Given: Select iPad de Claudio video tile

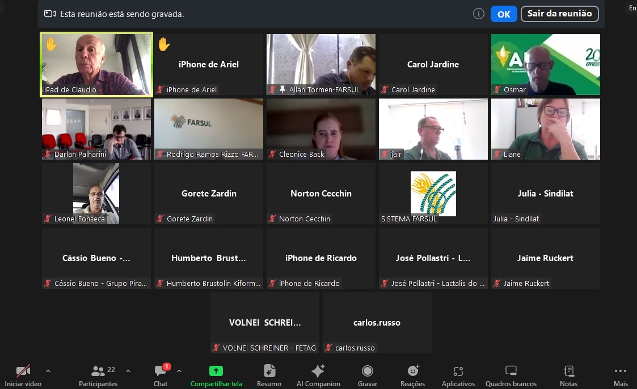Looking at the screenshot, I should (x=96, y=64).
